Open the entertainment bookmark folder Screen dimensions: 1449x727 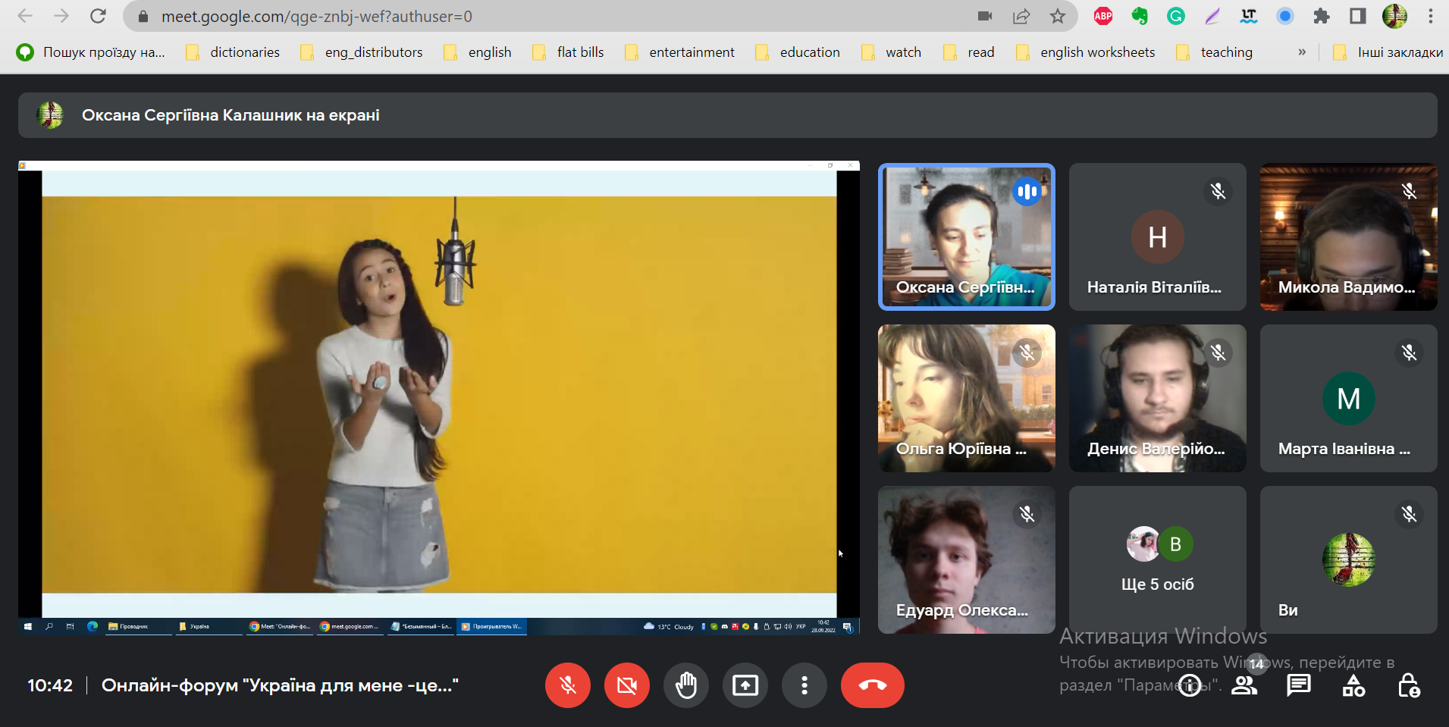[x=679, y=52]
